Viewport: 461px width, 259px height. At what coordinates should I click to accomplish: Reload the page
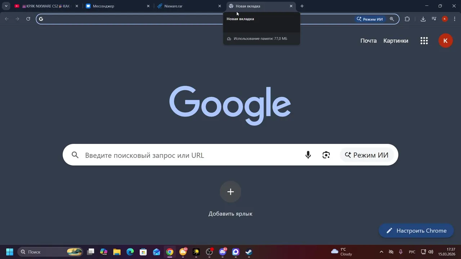28,19
